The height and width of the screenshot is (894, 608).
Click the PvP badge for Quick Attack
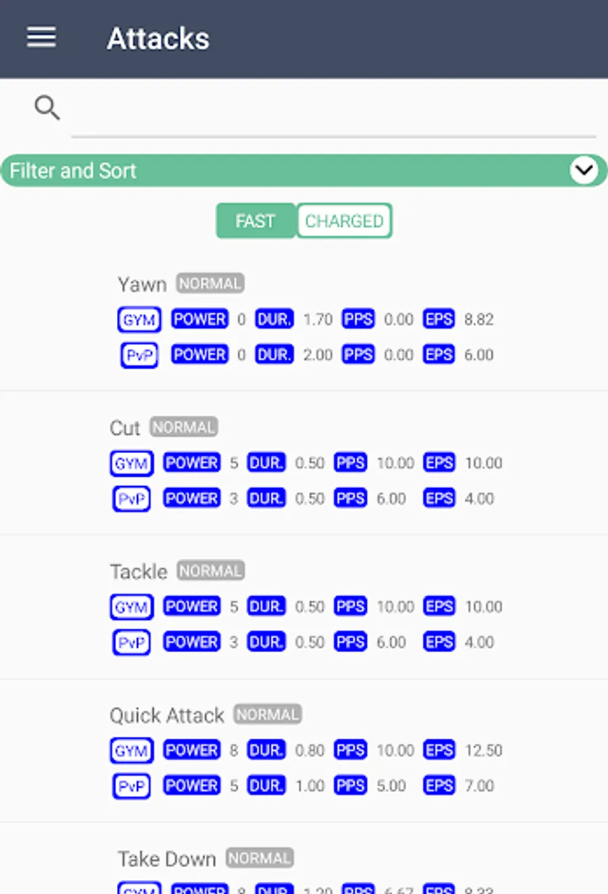click(131, 786)
